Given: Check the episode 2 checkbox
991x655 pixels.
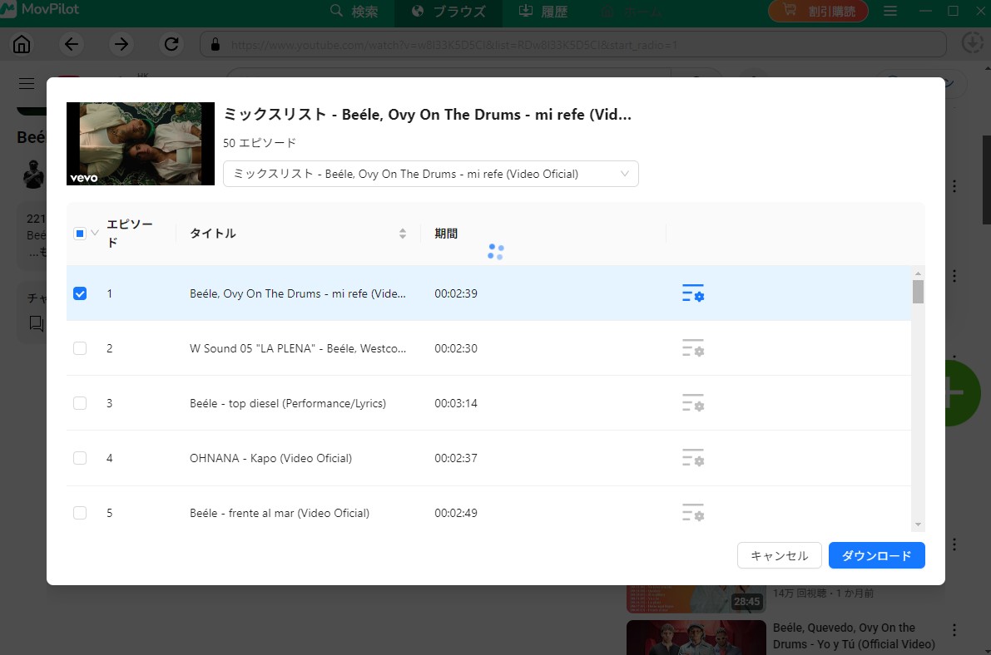Looking at the screenshot, I should click(x=80, y=348).
